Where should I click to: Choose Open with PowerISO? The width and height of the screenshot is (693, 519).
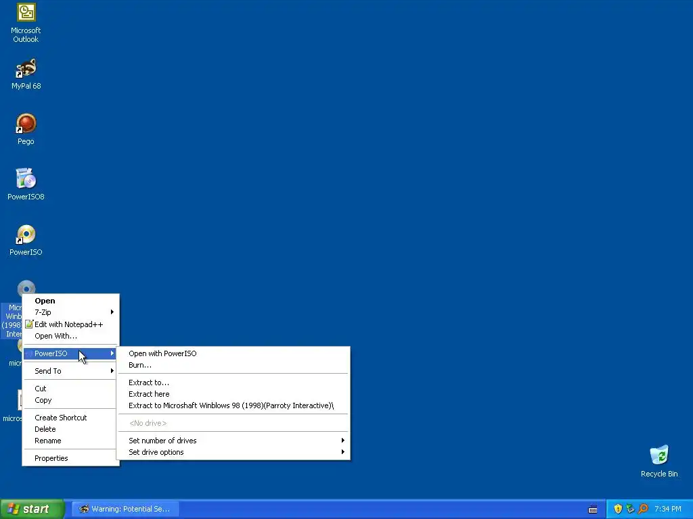[233, 353]
